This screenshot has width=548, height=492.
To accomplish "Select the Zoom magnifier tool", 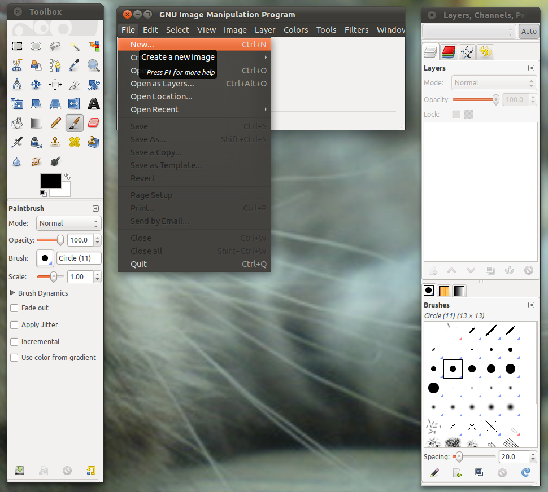I will tap(94, 65).
